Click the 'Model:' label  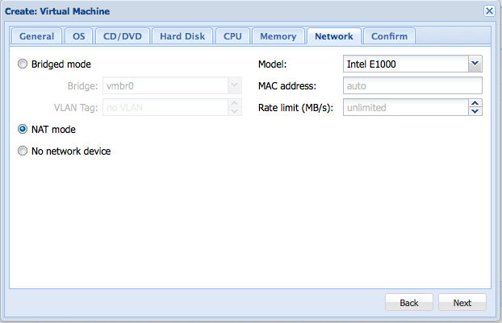coord(273,64)
